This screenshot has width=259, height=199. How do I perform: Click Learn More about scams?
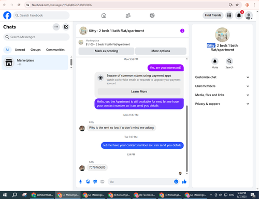click(139, 91)
